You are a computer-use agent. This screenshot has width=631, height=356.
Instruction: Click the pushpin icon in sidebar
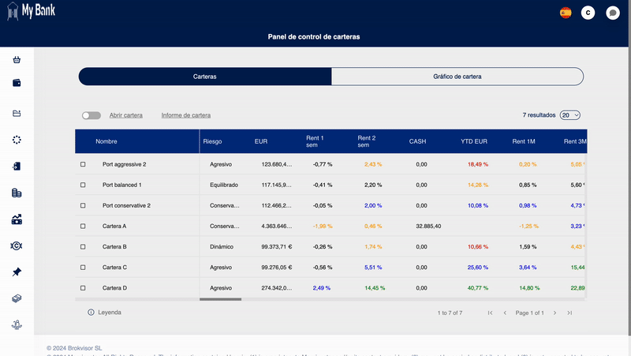tap(17, 272)
